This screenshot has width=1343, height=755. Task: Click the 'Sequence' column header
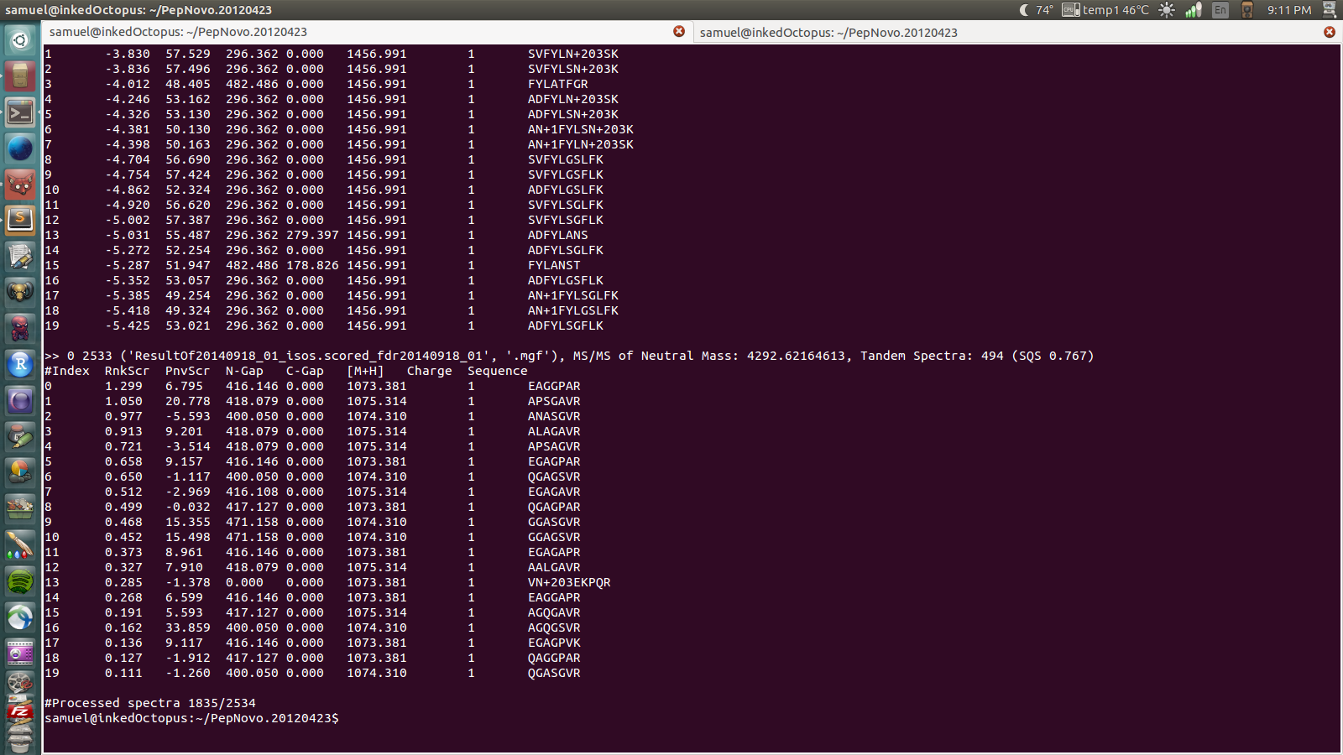point(498,371)
